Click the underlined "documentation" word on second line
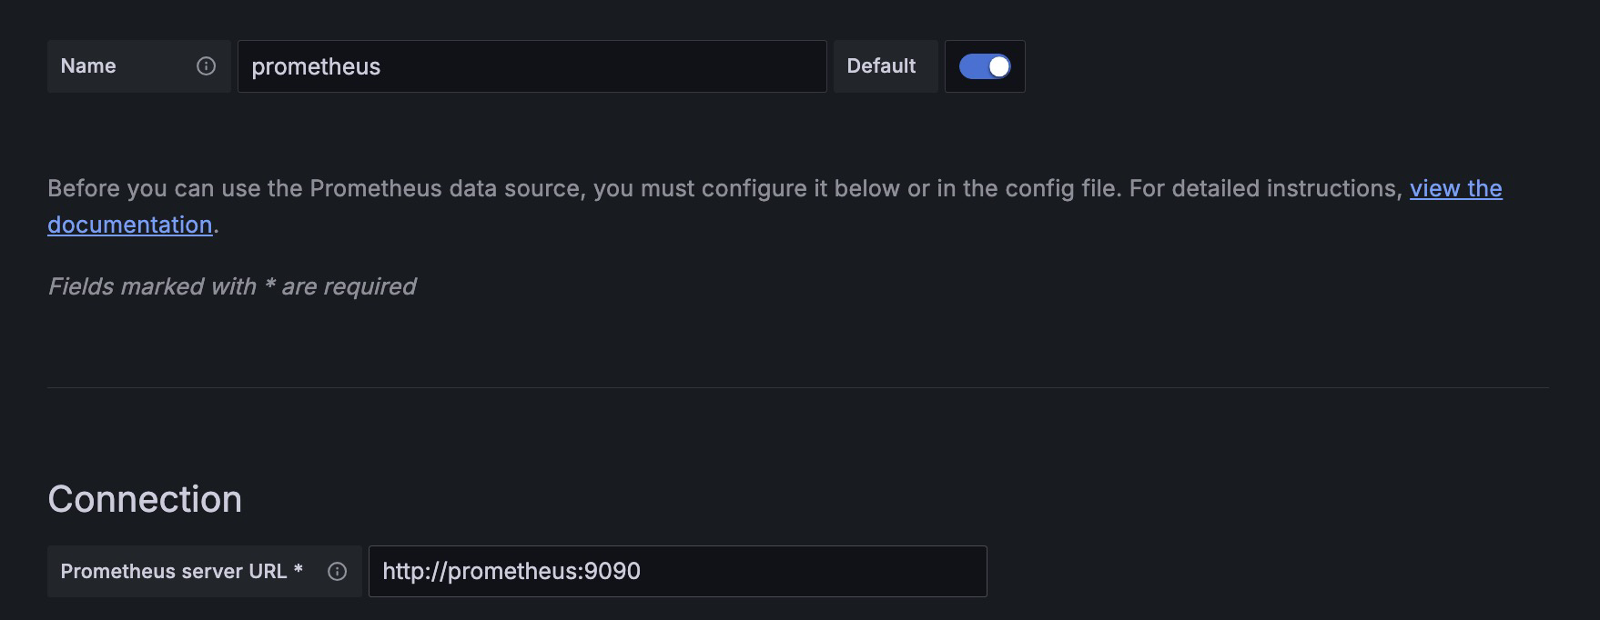Image resolution: width=1600 pixels, height=620 pixels. (129, 225)
